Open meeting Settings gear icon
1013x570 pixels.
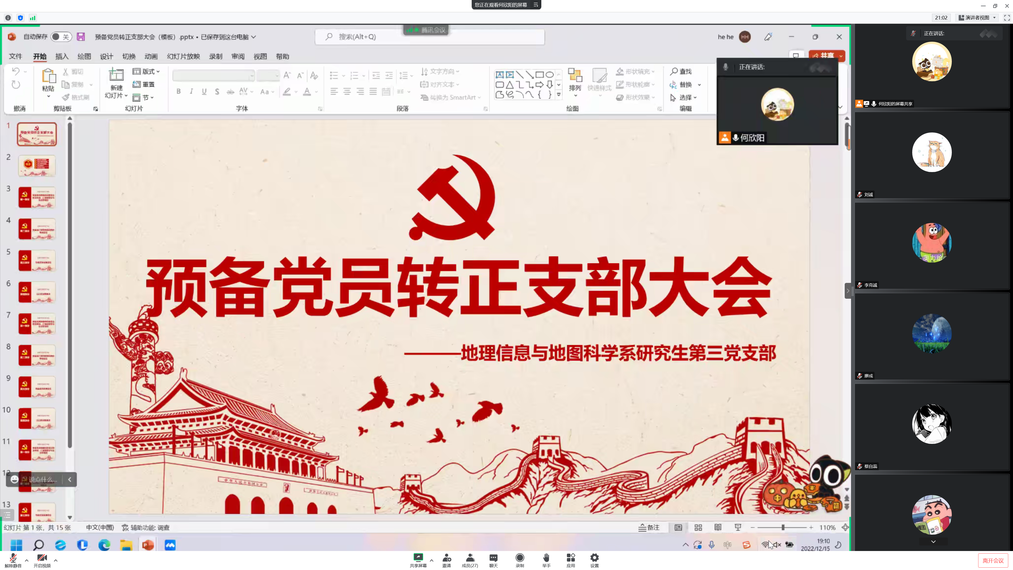pos(594,557)
